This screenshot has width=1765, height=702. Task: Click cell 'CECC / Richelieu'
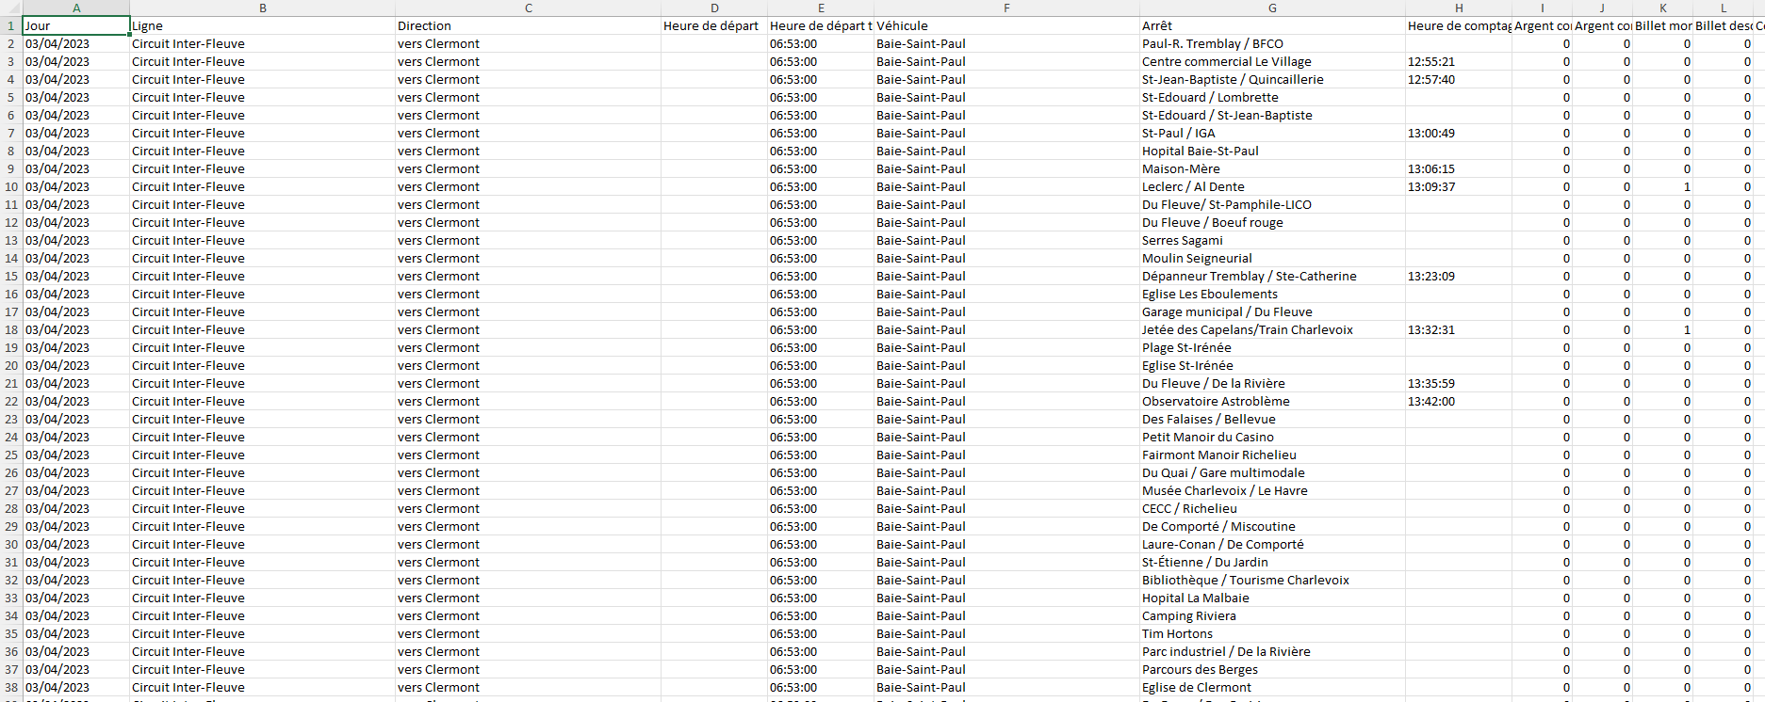[x=1273, y=508]
